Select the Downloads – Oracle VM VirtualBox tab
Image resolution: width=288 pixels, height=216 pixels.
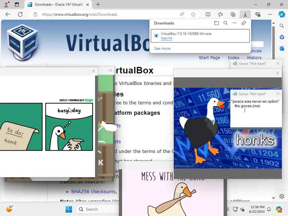click(x=58, y=4)
